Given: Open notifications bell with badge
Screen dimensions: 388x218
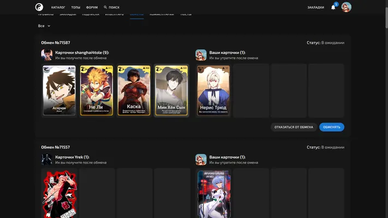Looking at the screenshot, I should [333, 7].
